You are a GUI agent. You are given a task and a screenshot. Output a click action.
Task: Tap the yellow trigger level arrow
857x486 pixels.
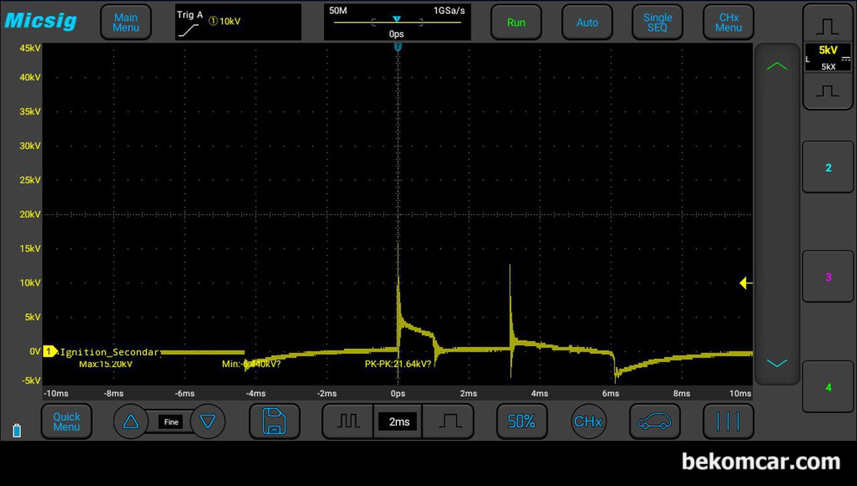746,283
